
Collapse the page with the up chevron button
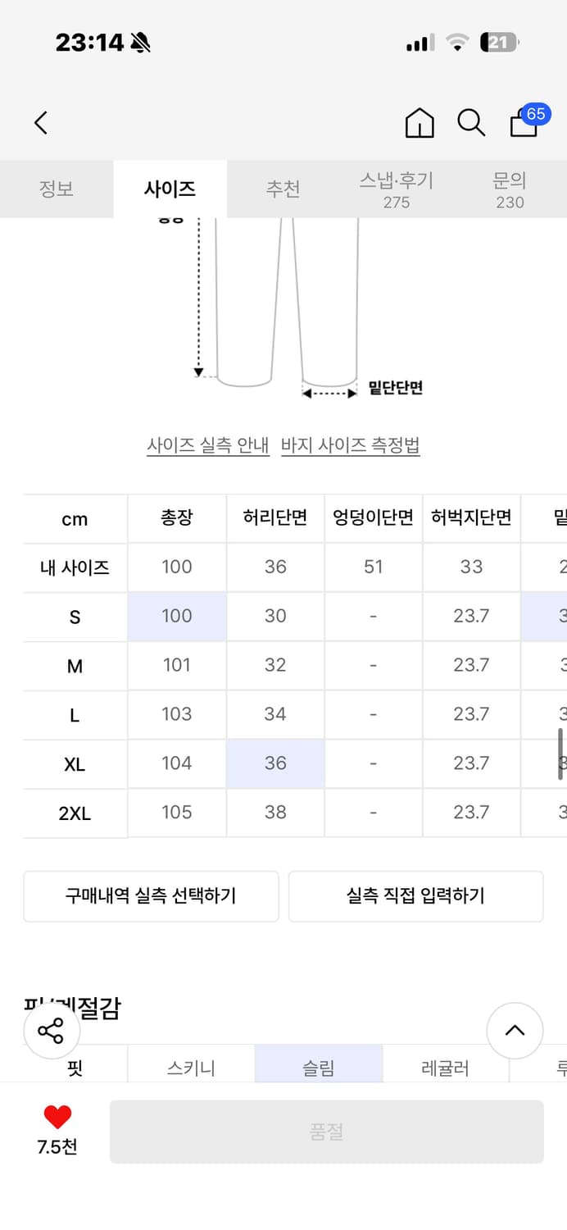click(515, 1031)
